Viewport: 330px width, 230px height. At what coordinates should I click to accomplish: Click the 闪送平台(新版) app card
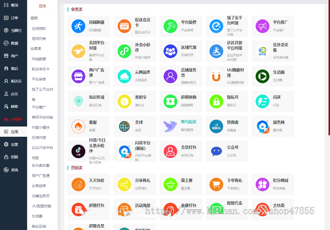click(135, 151)
